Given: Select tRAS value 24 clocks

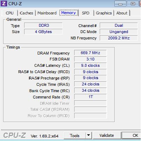Looking at the screenshot, I should tap(90, 84).
